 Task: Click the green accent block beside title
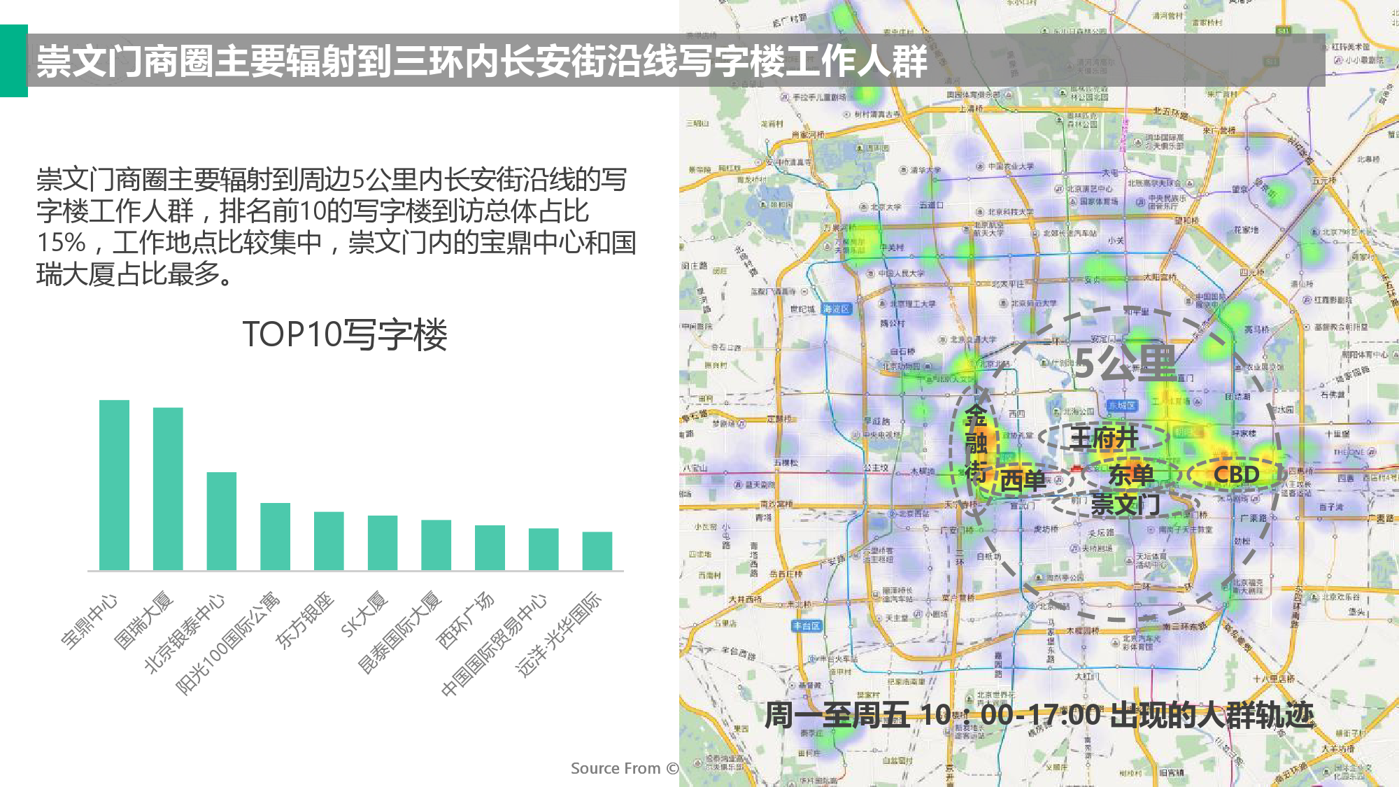click(x=14, y=61)
